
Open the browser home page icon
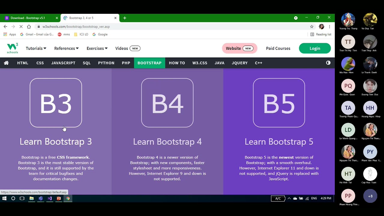(x=29, y=27)
